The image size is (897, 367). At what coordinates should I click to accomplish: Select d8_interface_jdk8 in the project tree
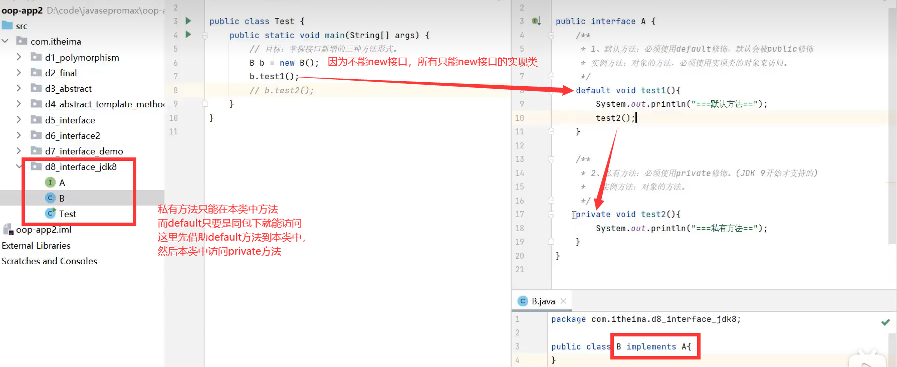[x=81, y=166]
